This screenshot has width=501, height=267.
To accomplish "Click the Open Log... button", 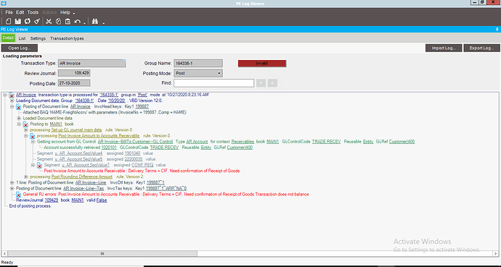I will pyautogui.click(x=20, y=48).
